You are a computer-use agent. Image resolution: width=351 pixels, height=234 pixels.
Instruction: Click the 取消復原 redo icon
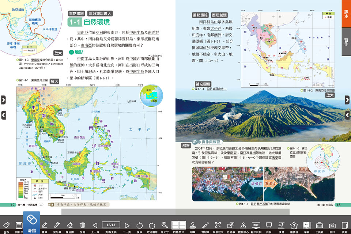point(152,226)
